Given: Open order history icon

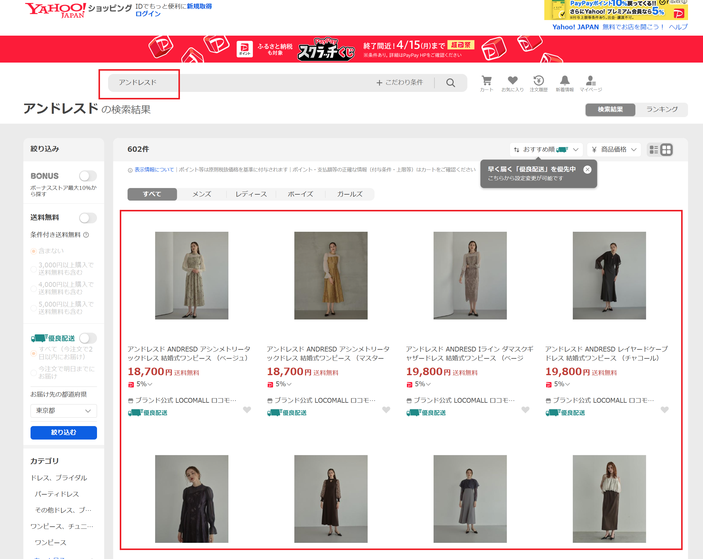Looking at the screenshot, I should (x=539, y=81).
